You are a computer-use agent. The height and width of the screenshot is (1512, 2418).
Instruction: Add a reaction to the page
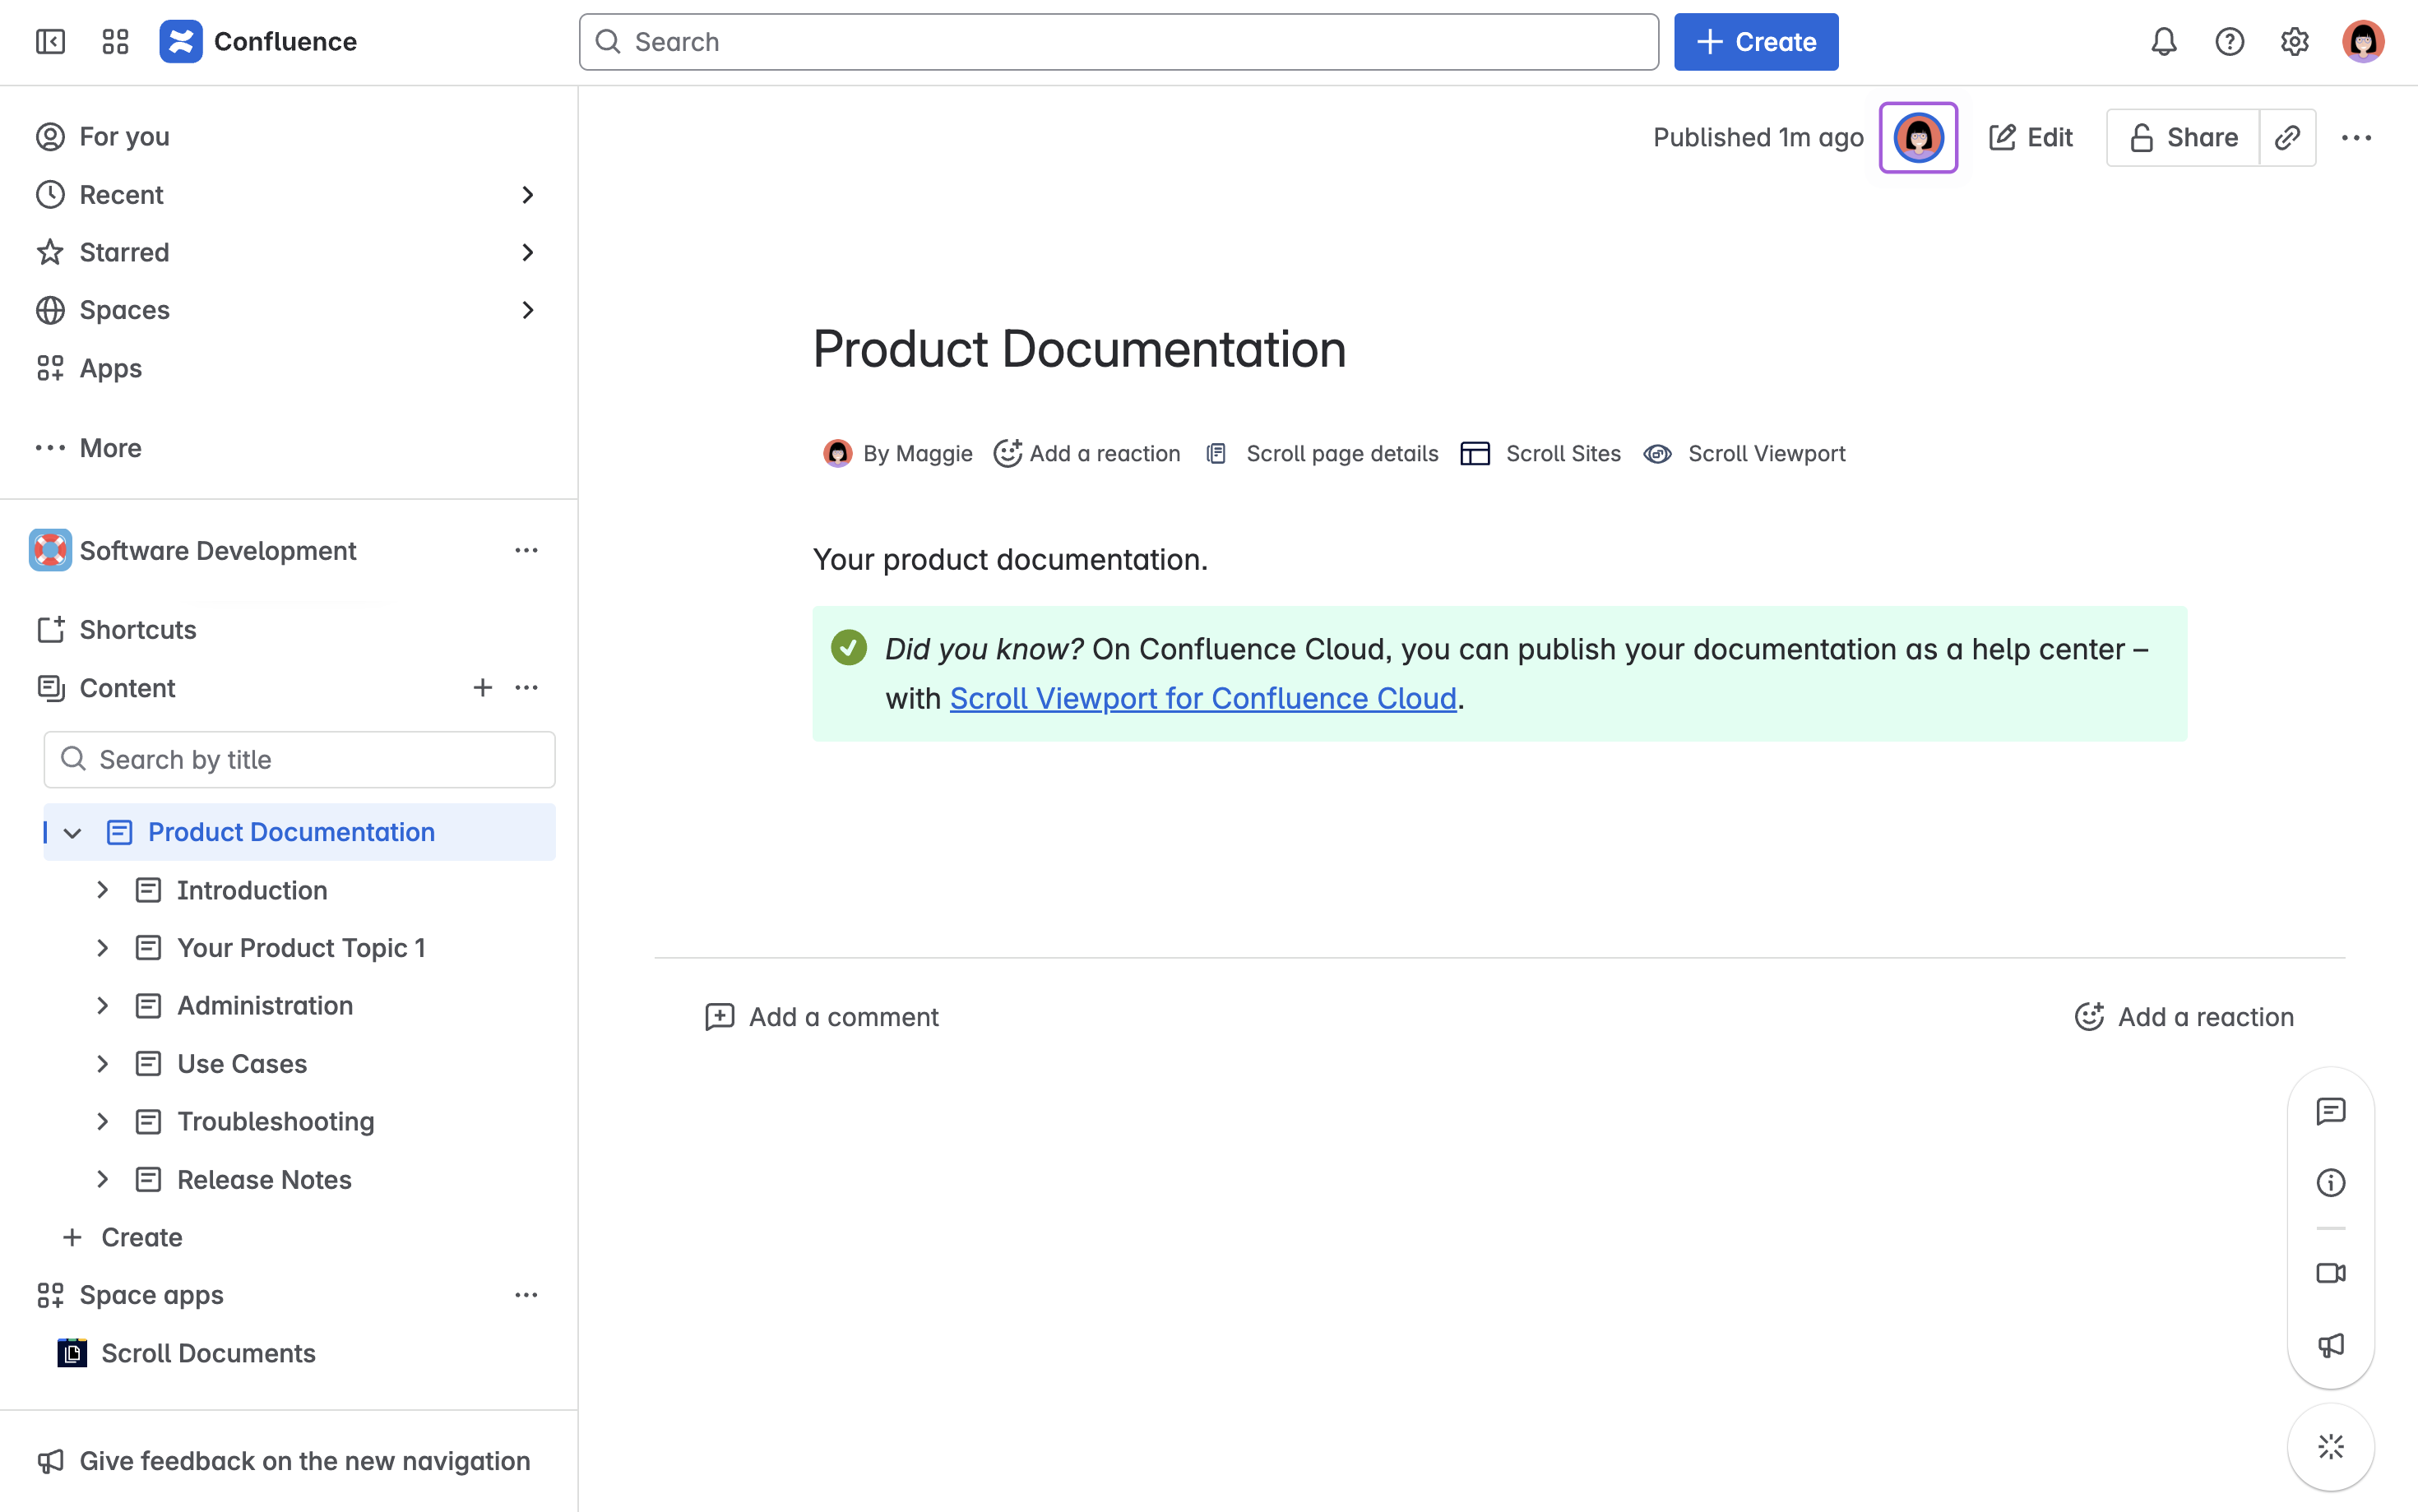point(1087,453)
